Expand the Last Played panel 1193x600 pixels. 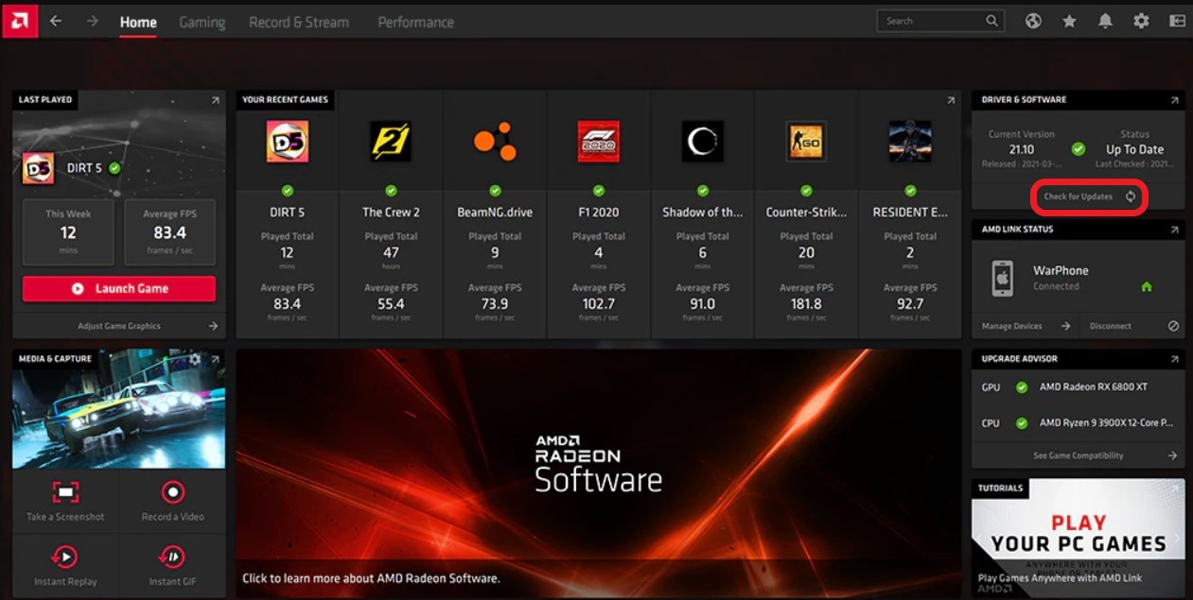[x=215, y=100]
